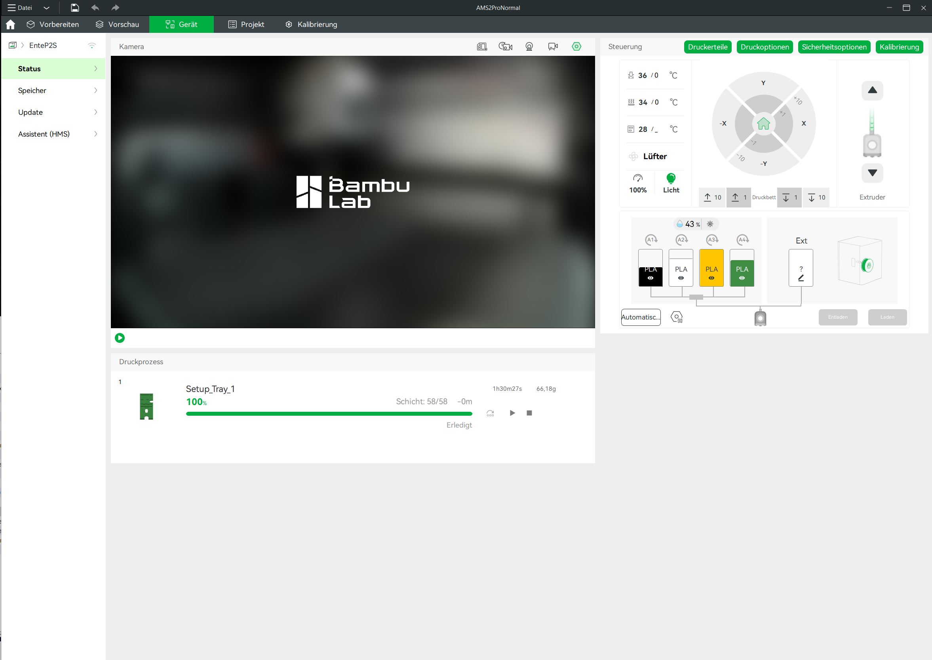Toggle the Licht lamp on or off
The height and width of the screenshot is (660, 932).
coord(671,183)
